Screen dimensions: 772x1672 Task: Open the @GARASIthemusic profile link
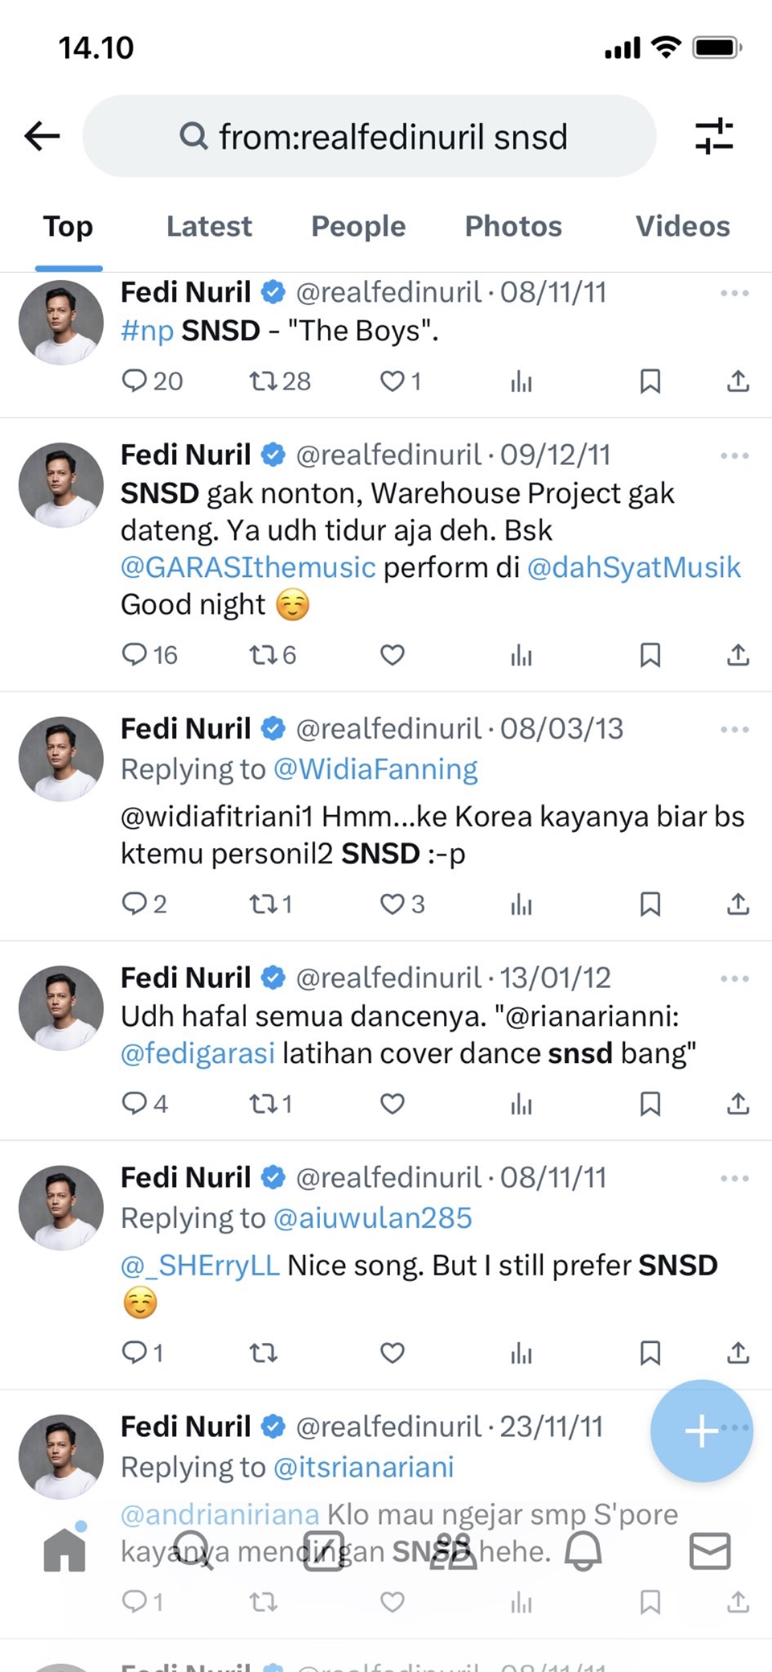click(246, 567)
